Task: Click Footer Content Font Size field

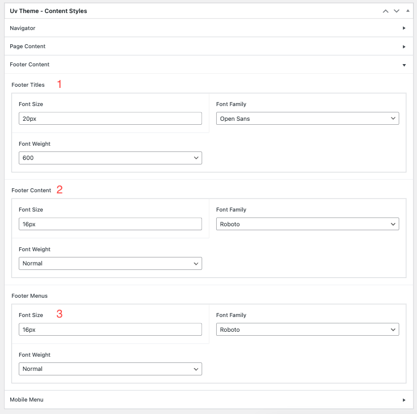Action: click(x=110, y=224)
